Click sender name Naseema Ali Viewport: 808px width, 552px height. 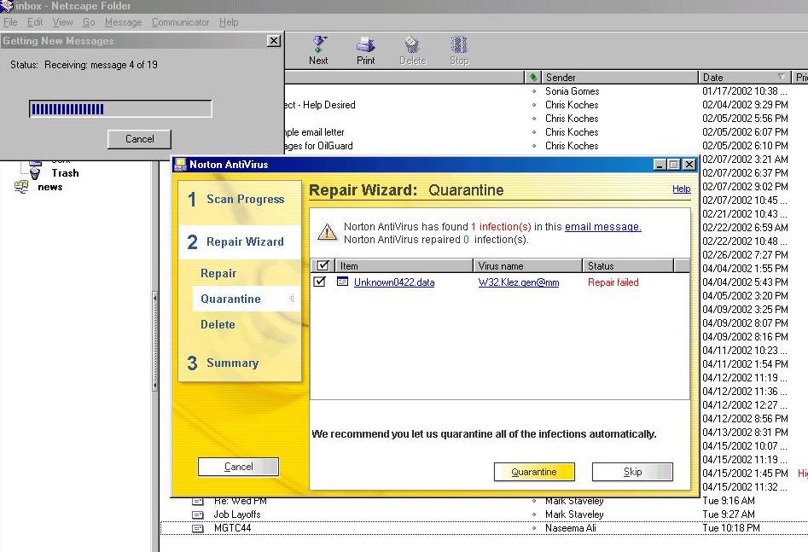571,528
